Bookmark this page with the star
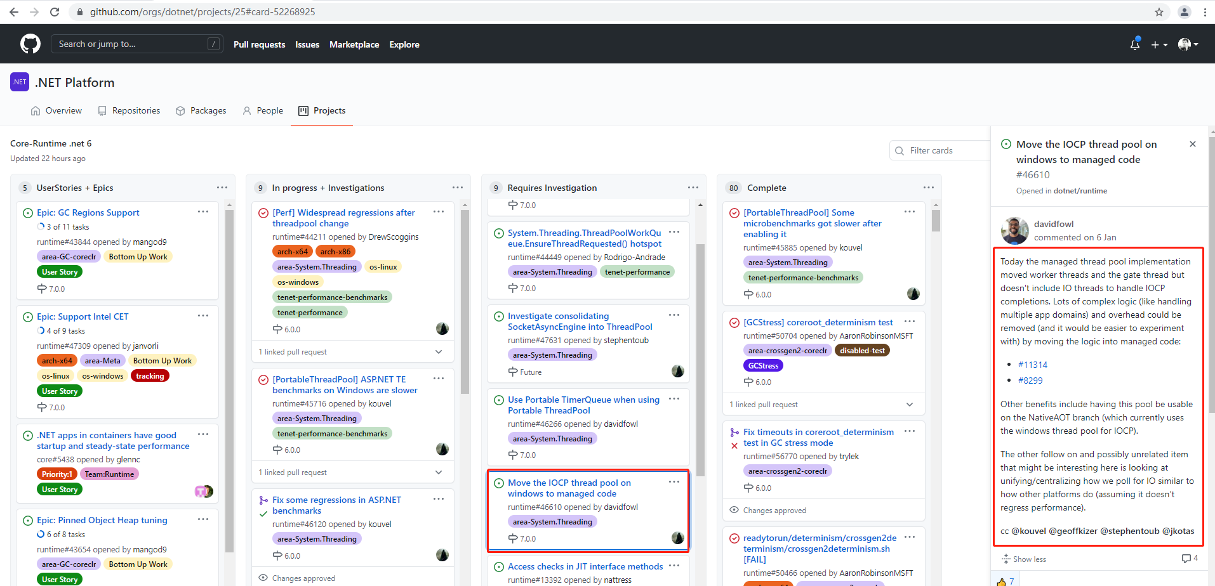 pyautogui.click(x=1159, y=12)
